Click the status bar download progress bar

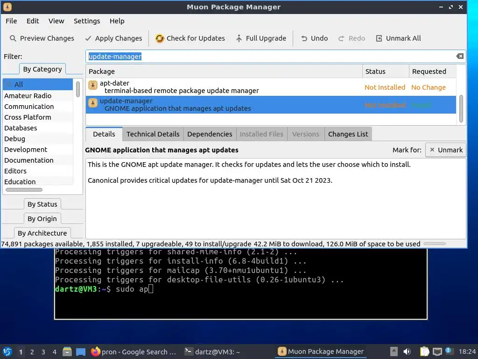click(x=435, y=244)
